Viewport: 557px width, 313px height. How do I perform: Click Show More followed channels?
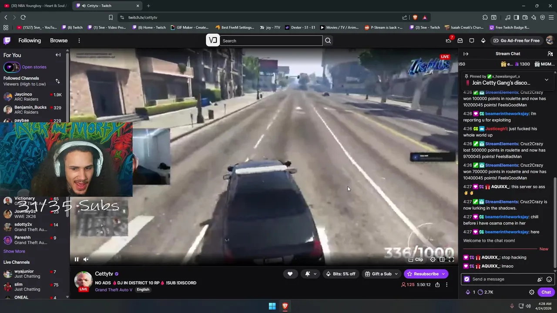click(14, 251)
